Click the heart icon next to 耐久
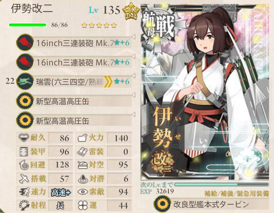Image resolution: width=274 pixels, height=213 pixels. (x=24, y=138)
